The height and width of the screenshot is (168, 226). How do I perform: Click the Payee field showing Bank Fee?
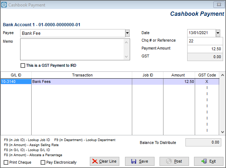(73, 33)
